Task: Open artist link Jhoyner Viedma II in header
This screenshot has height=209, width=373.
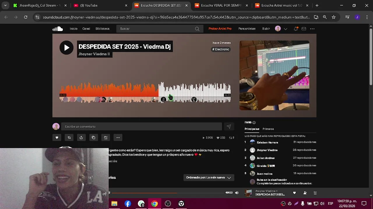Action: (94, 54)
